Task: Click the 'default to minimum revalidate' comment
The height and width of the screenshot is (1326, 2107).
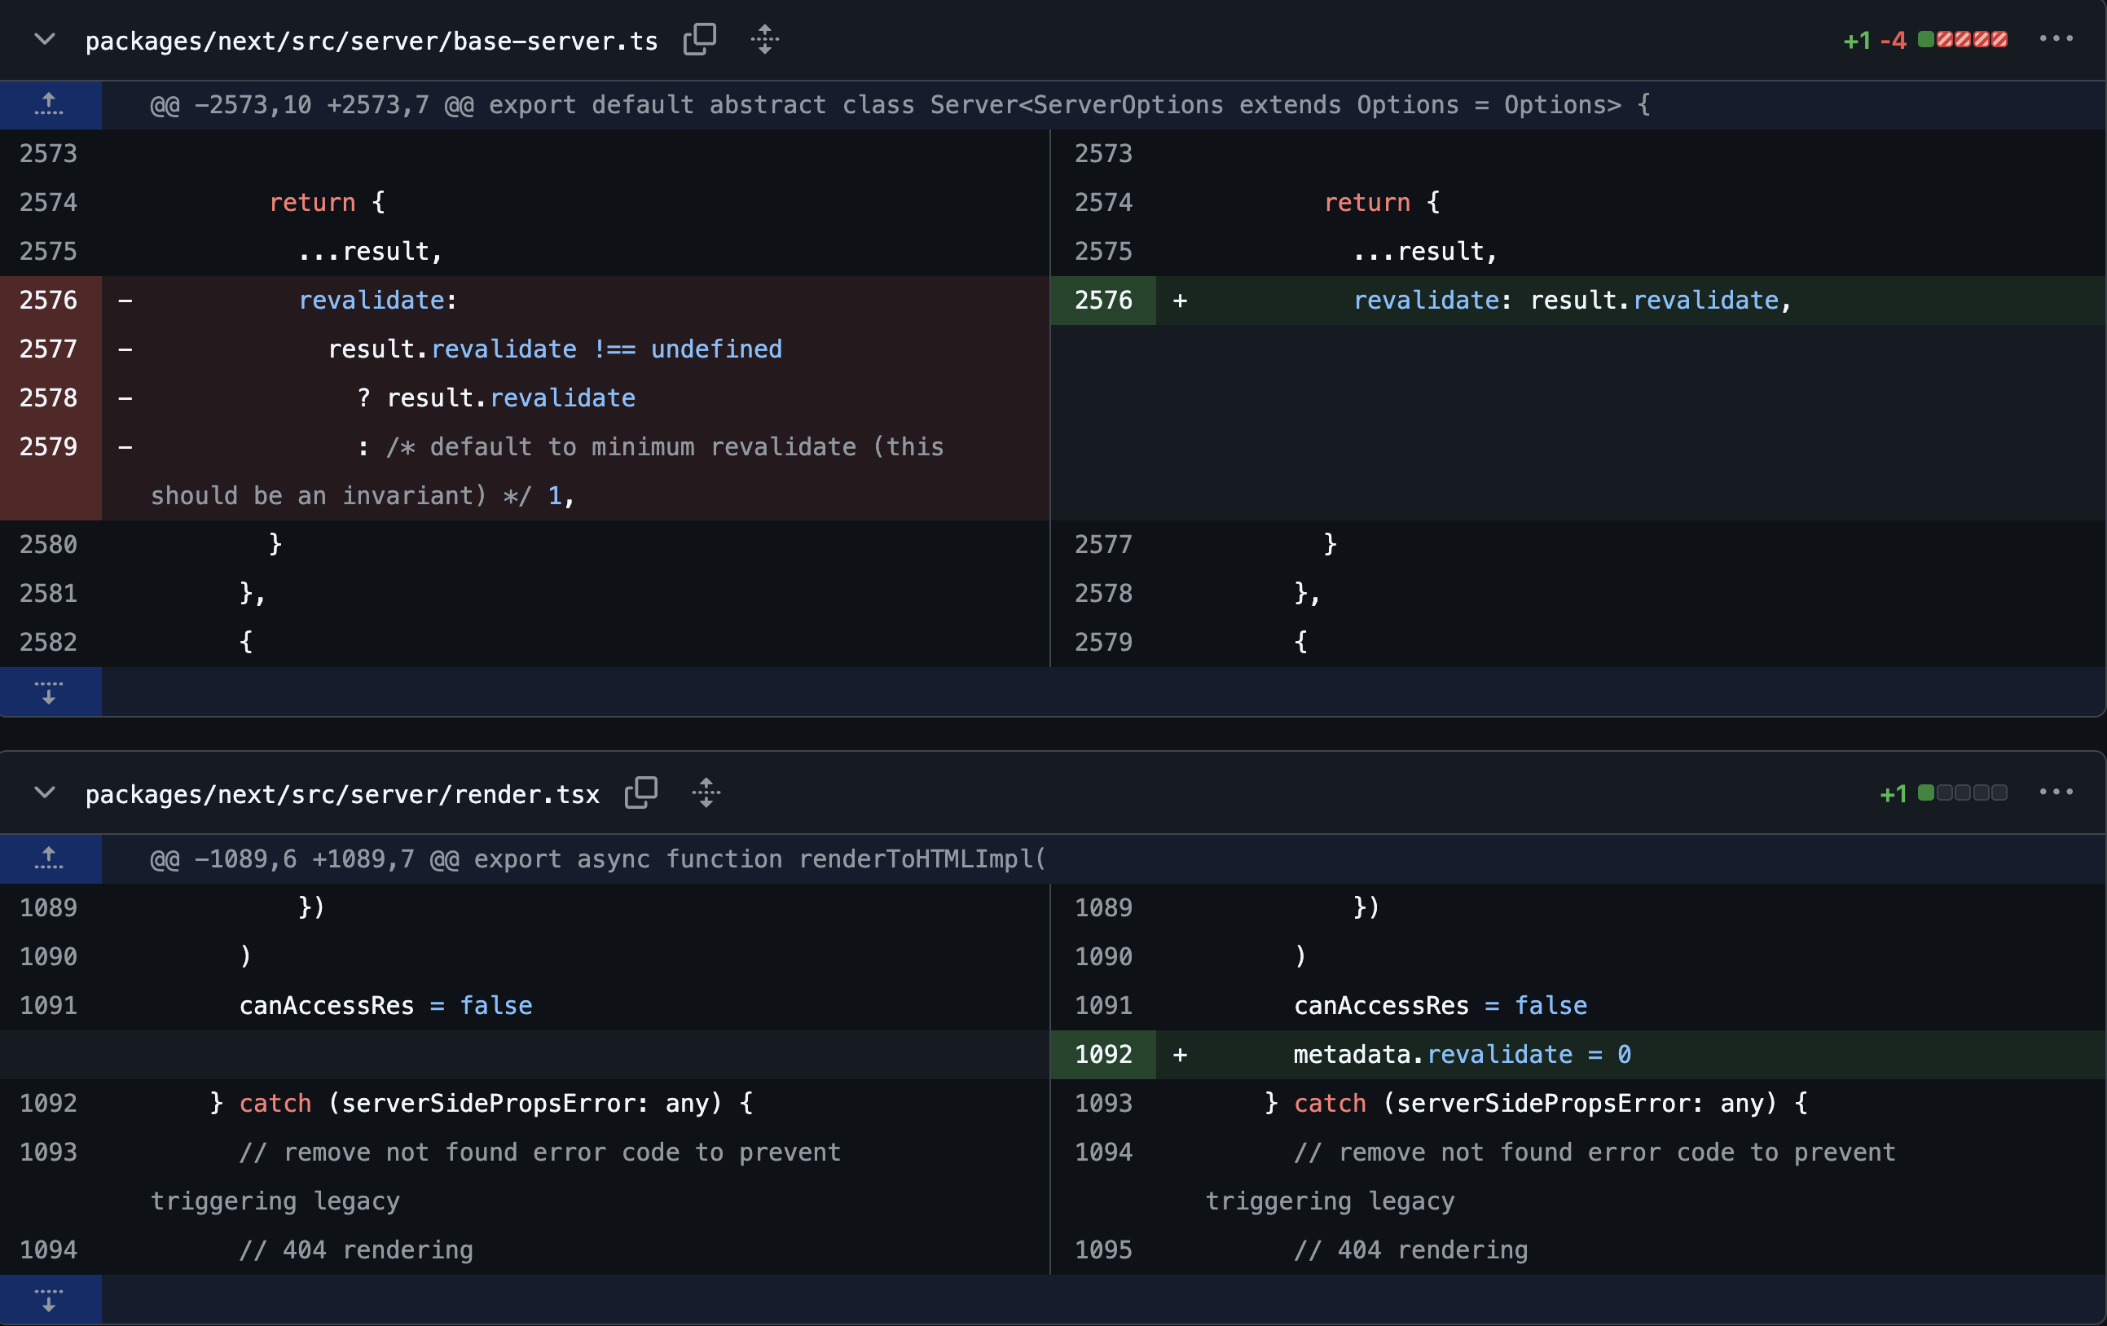Action: point(547,472)
